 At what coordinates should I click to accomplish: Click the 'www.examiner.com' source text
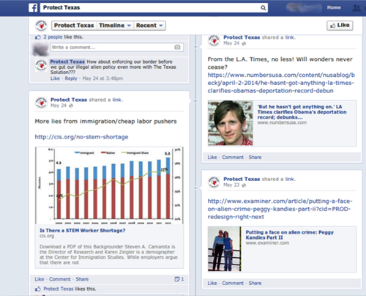(x=267, y=243)
